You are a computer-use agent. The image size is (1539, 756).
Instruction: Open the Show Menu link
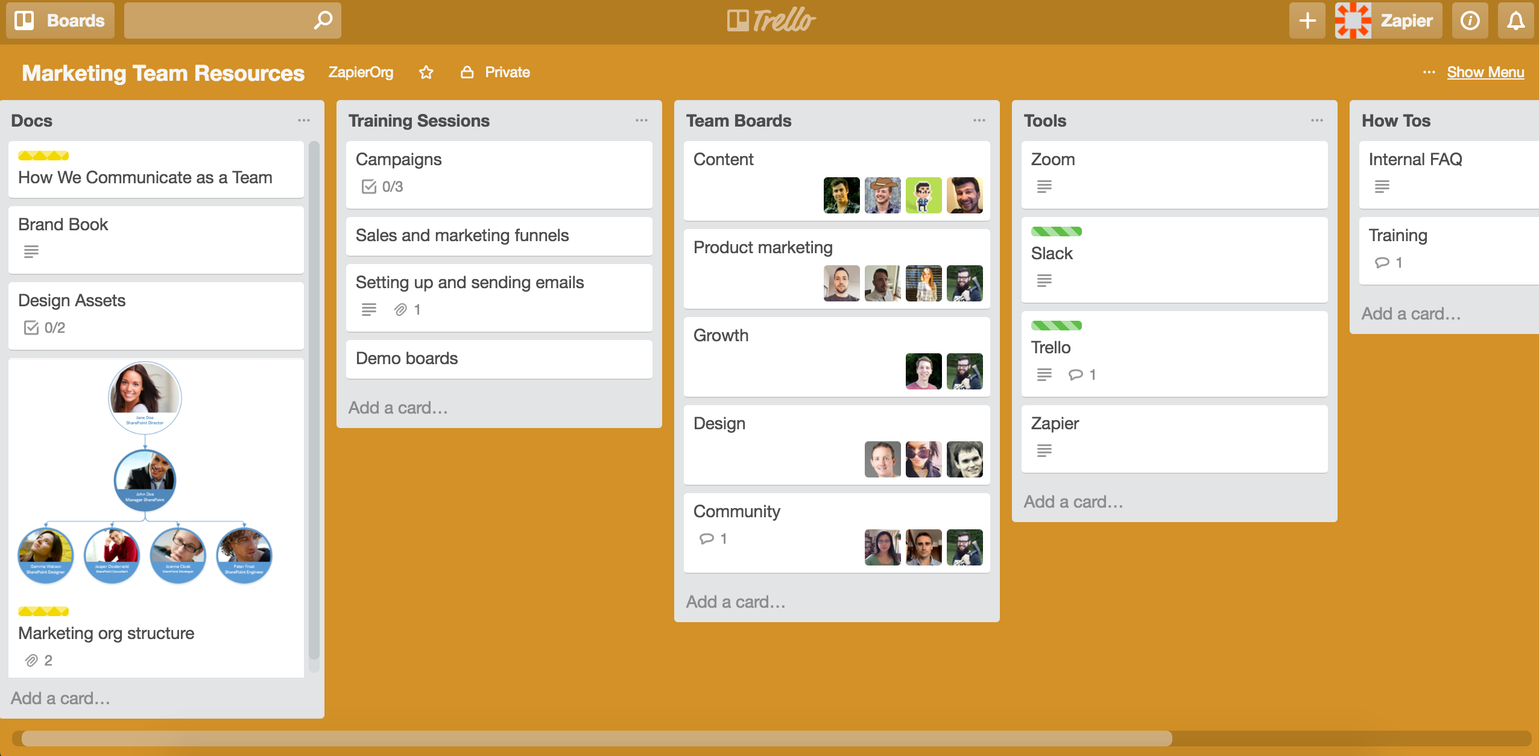coord(1484,71)
